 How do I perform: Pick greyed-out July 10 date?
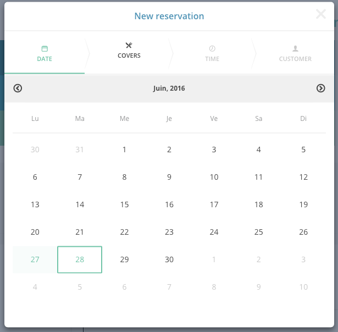click(303, 287)
